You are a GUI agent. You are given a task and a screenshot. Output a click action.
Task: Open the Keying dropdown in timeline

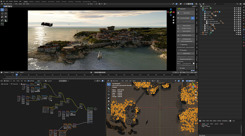[x=13, y=72]
